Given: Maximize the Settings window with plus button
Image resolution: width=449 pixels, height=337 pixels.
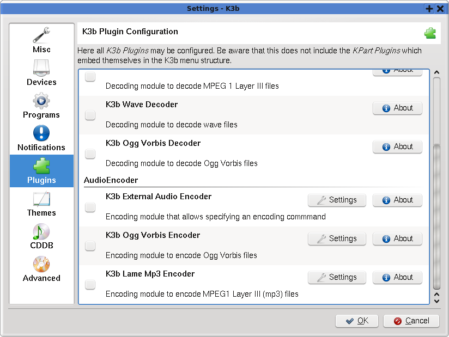Looking at the screenshot, I should 429,9.
